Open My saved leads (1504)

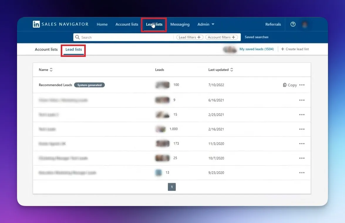click(x=257, y=49)
